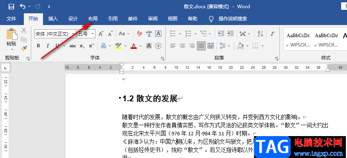The width and height of the screenshot is (347, 158).
Task: Open the 字体 dialog launcher
Action: tap(163, 59)
